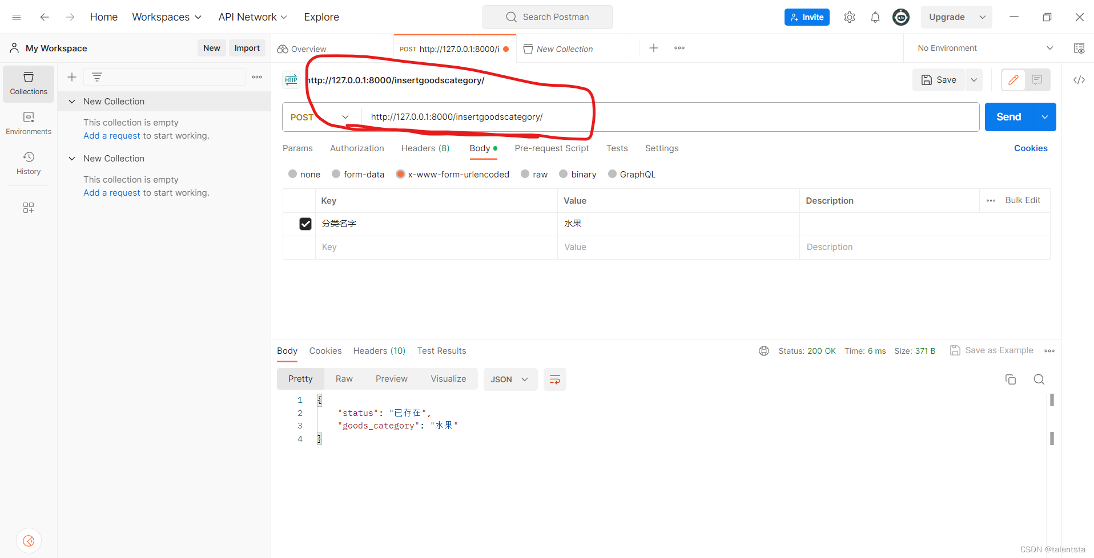Switch body type to raw

pyautogui.click(x=525, y=174)
